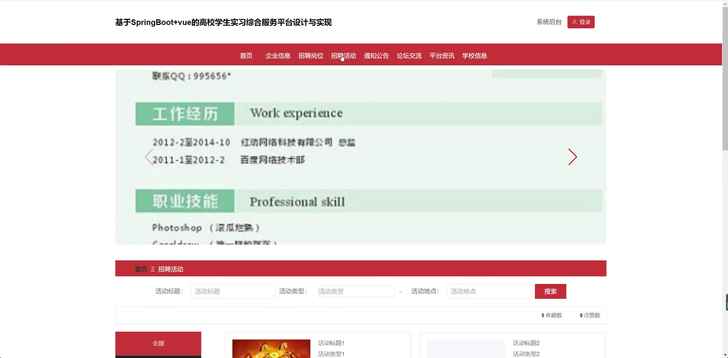Select the 全部 category filter
This screenshot has height=358, width=728.
tap(158, 343)
